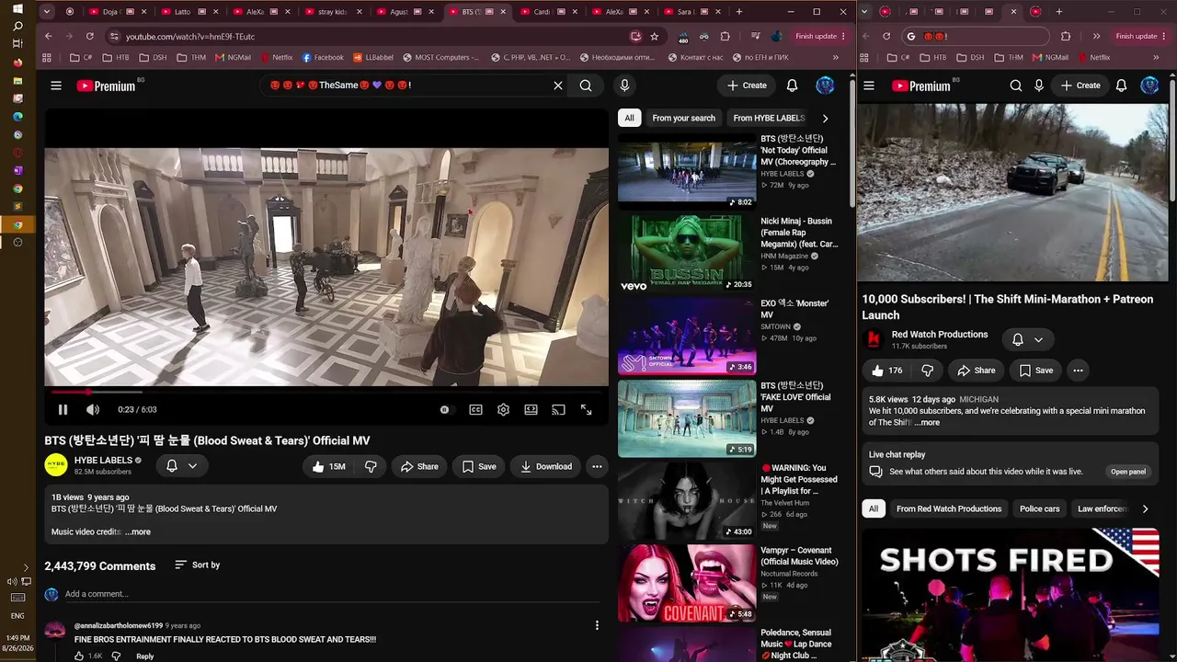
Task: Open the YouTube guide menu in BTS window
Action: [x=56, y=86]
